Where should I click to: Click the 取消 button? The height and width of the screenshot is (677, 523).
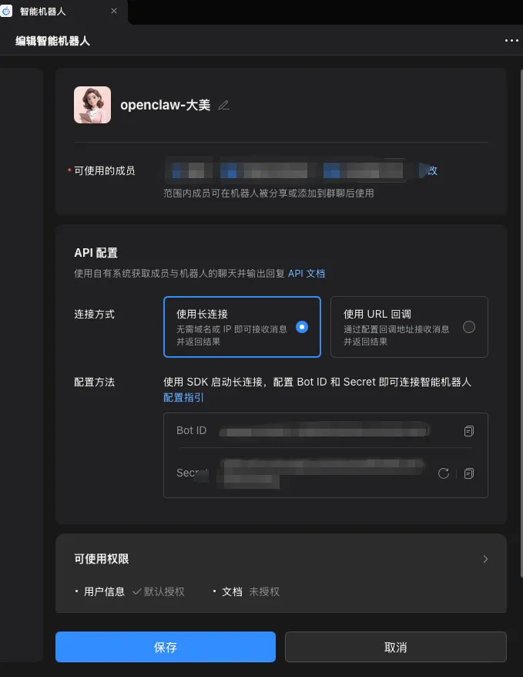395,647
